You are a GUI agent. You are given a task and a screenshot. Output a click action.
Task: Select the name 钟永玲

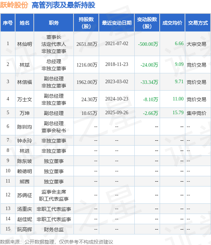[25, 141]
